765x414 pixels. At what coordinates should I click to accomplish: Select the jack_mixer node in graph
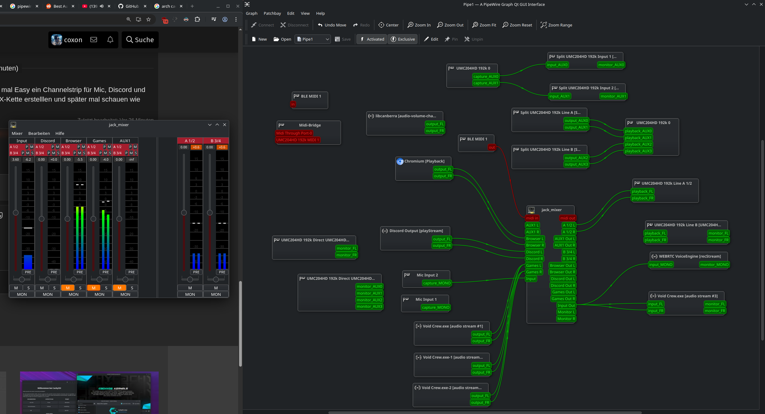point(551,210)
